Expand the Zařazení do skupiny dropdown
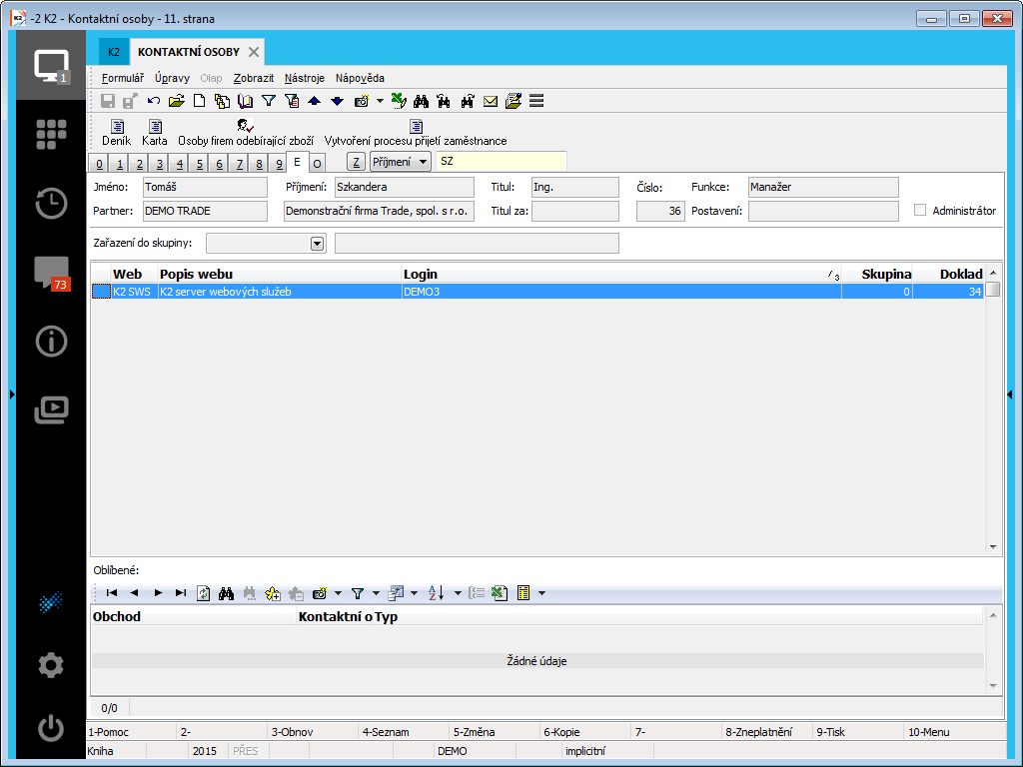 [x=318, y=243]
